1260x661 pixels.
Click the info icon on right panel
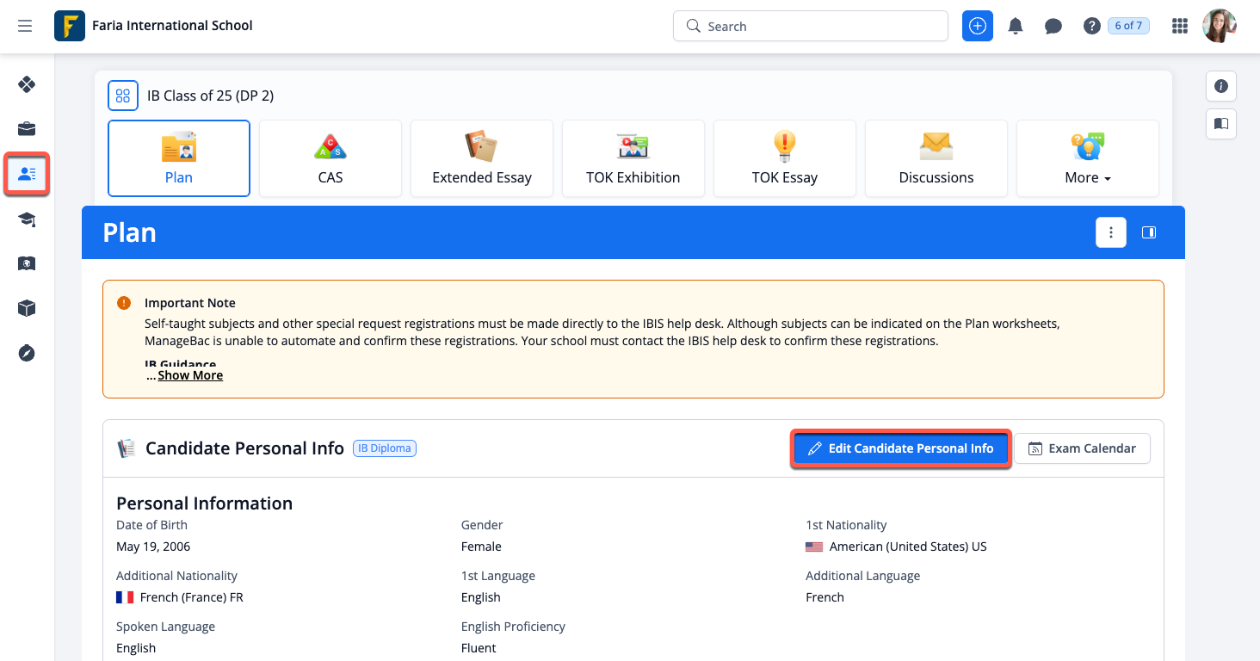1220,86
